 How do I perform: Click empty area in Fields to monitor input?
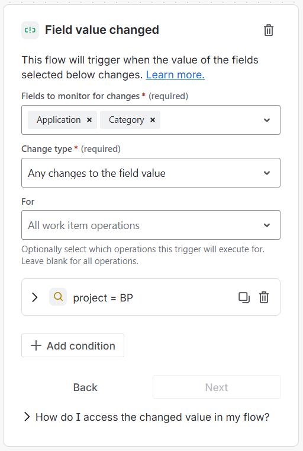click(209, 120)
